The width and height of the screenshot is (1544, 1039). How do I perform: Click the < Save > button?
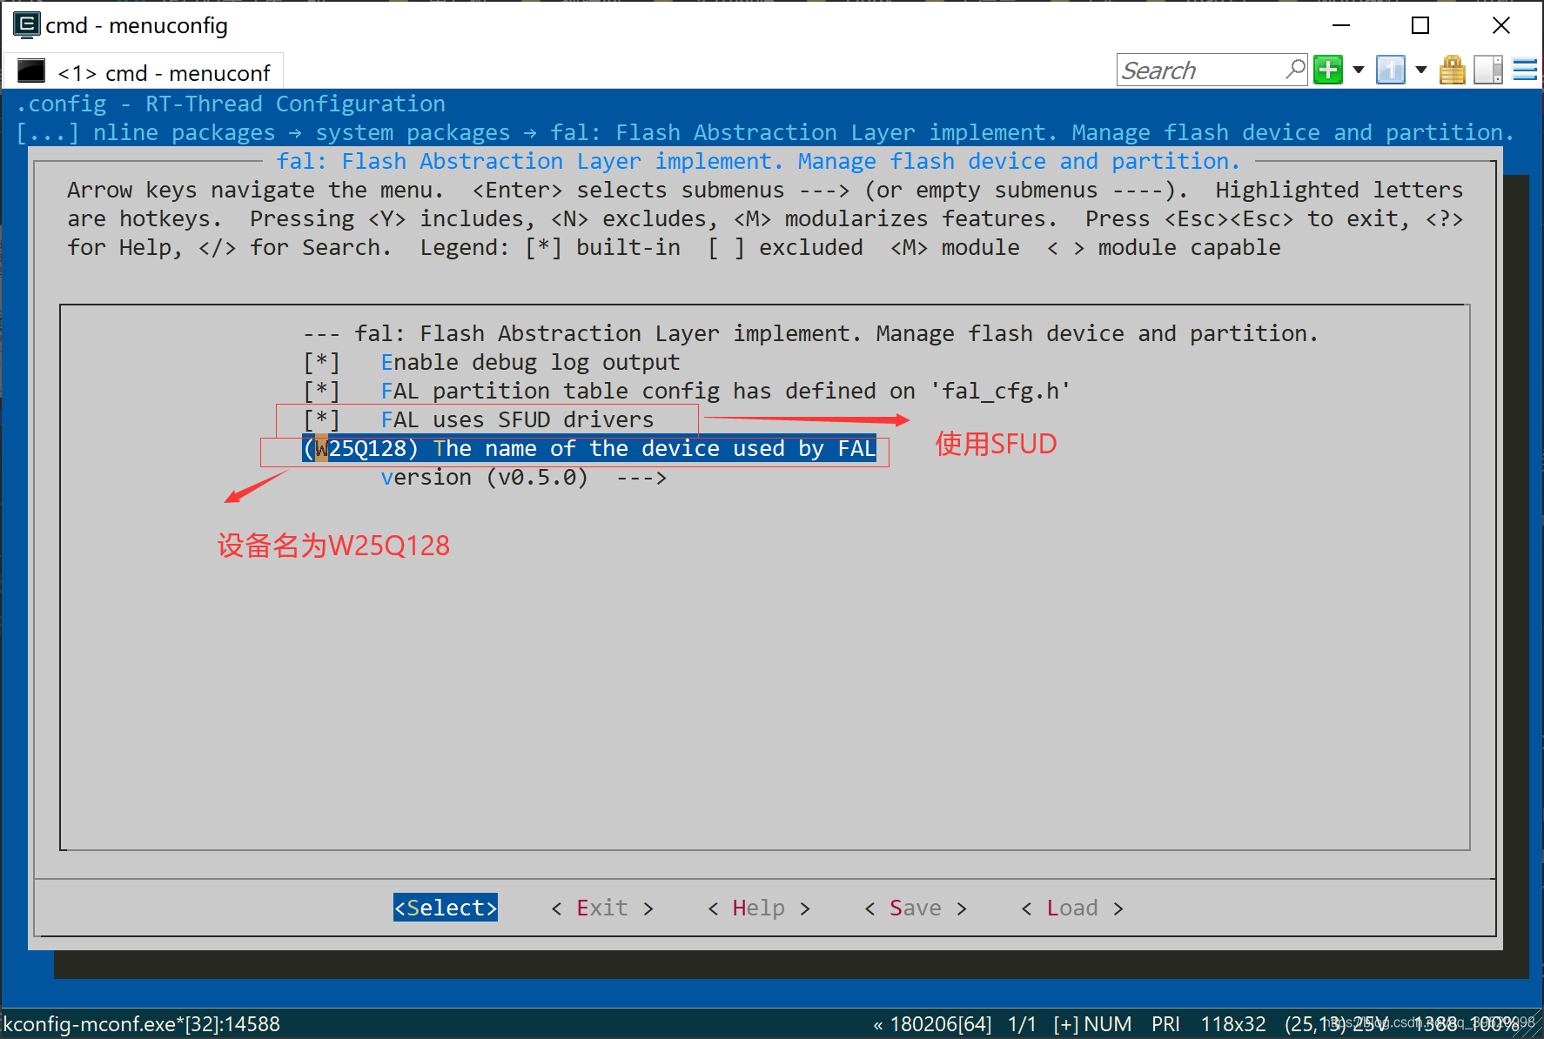916,908
